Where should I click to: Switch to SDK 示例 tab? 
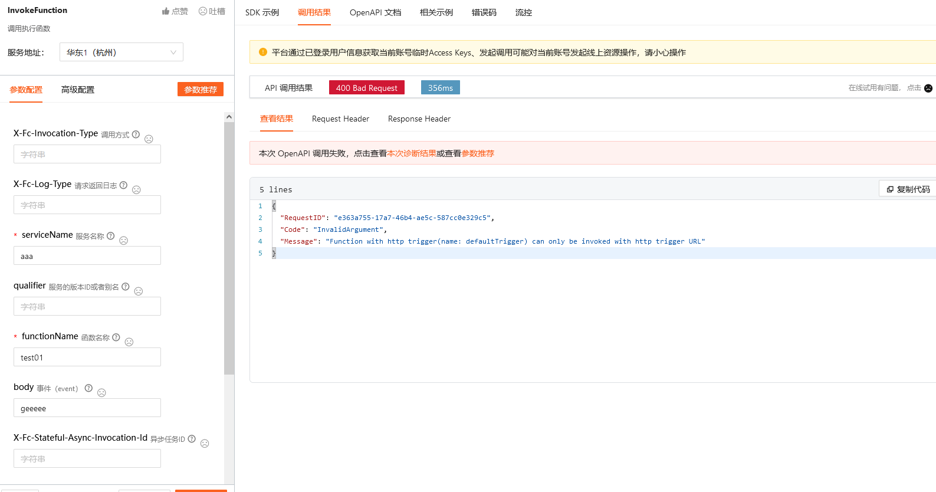pos(262,12)
